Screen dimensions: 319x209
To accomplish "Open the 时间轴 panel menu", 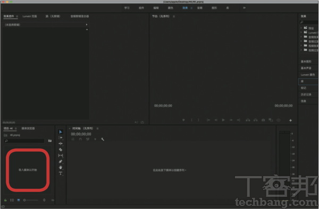I will tap(97, 128).
